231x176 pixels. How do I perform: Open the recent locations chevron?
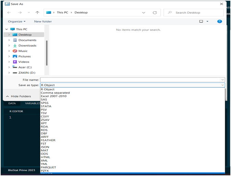click(x=29, y=13)
